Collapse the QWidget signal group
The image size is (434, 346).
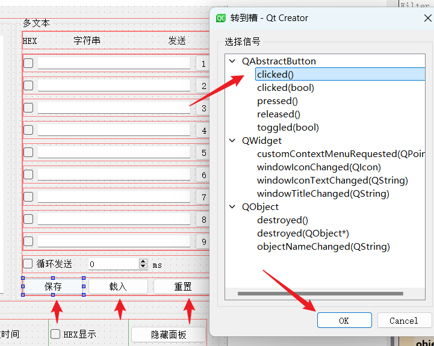tap(232, 141)
